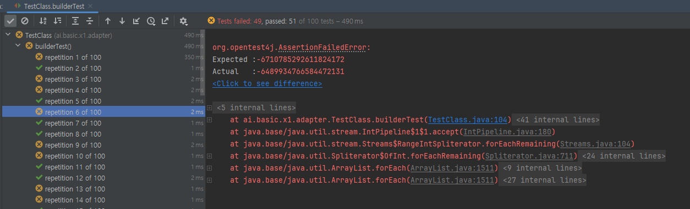Export test results

(x=165, y=21)
